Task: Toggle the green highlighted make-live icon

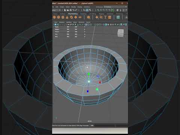Action: pyautogui.click(x=112, y=10)
